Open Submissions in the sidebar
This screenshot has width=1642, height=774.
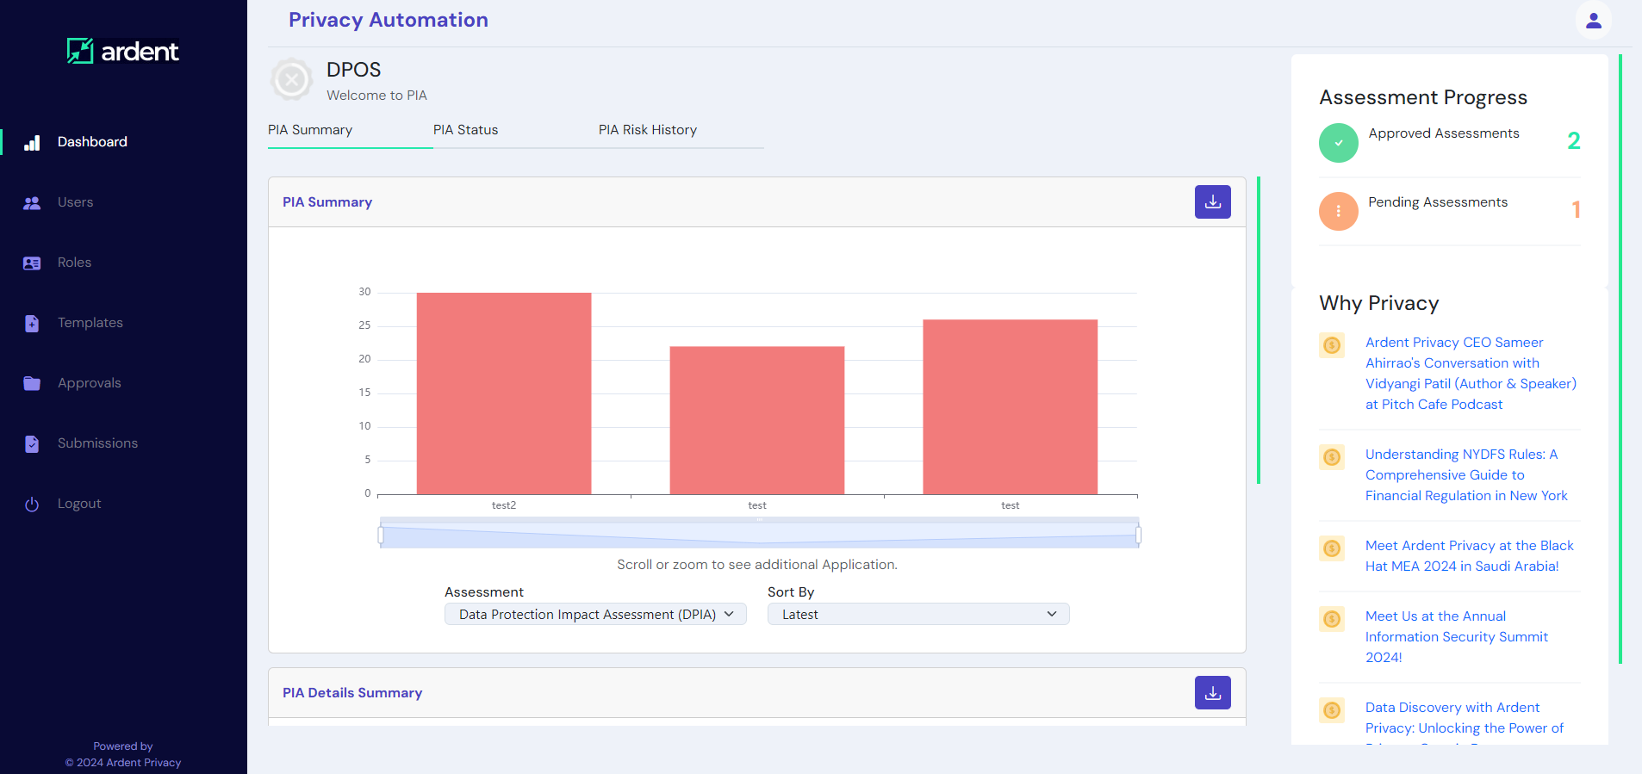pos(97,443)
